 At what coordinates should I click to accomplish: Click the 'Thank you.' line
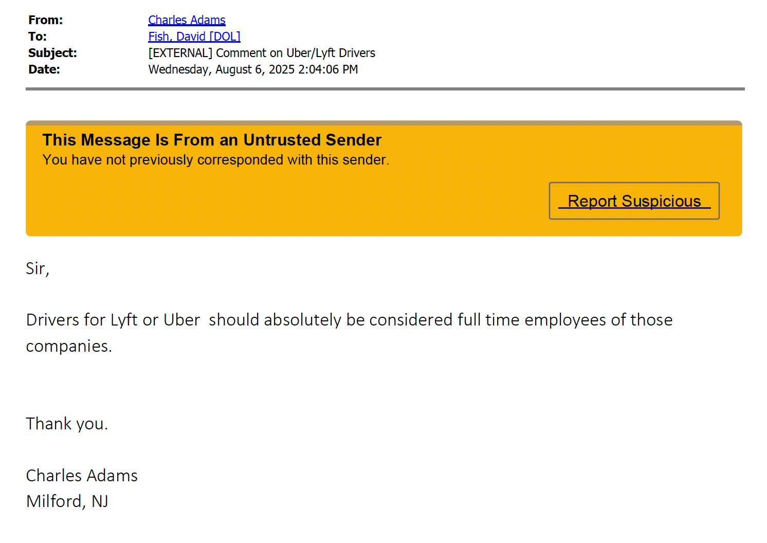tap(67, 424)
